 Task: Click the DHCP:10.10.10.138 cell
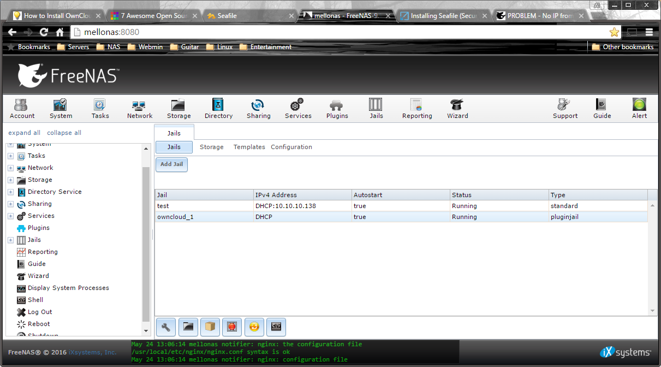(302, 206)
